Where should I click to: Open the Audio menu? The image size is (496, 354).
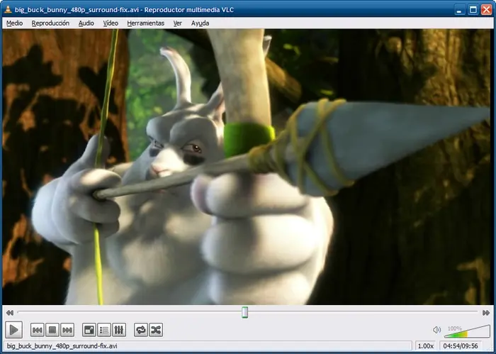tap(86, 23)
